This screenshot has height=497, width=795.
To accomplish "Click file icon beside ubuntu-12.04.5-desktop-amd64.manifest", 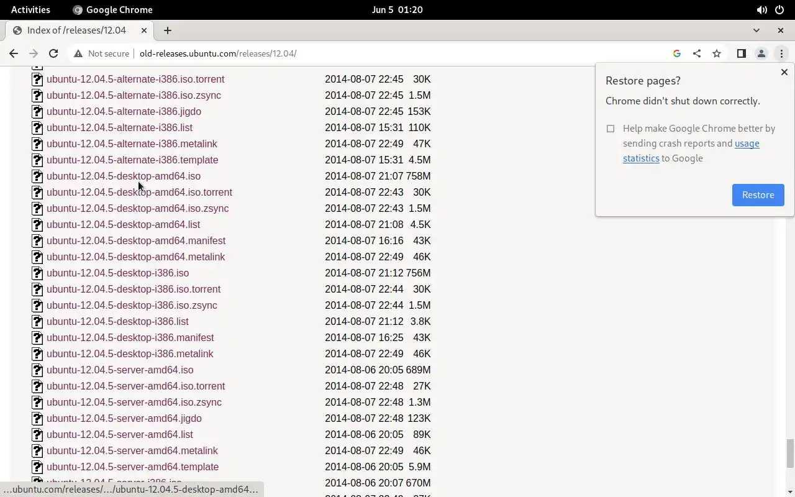I will tap(37, 241).
